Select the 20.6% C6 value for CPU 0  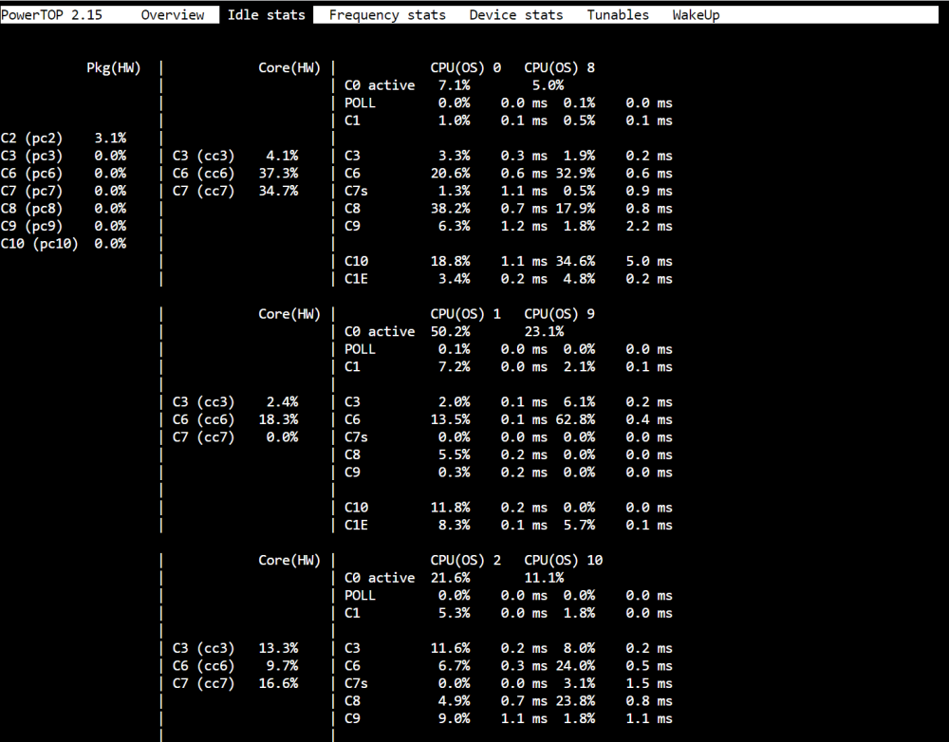pyautogui.click(x=450, y=173)
